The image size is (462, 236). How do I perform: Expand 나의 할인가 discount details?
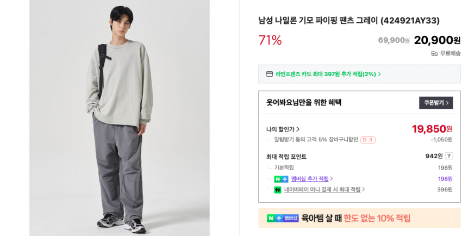click(283, 129)
